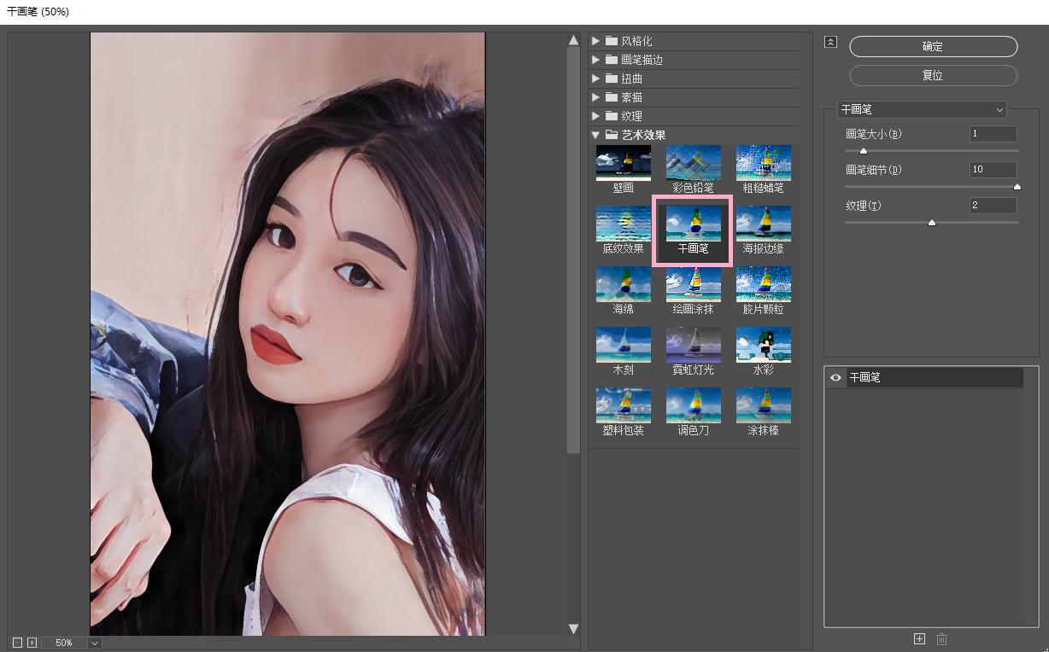Click the new effect layer icon
Viewport: 1049px width, 652px height.
(919, 638)
